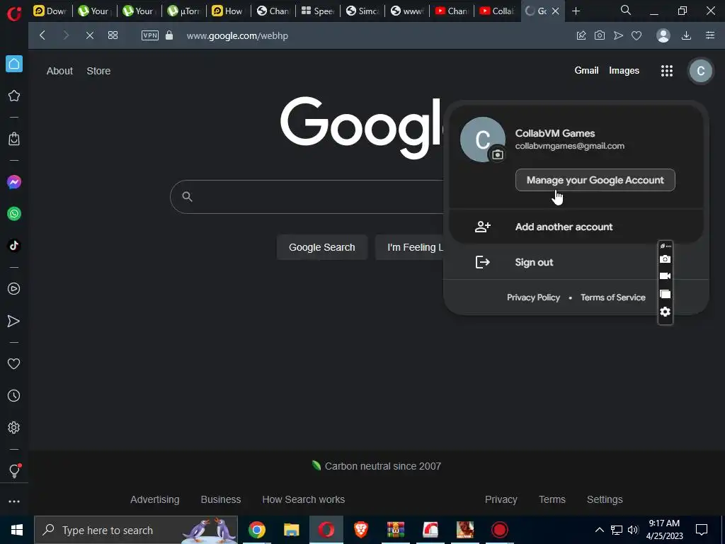Open the snapshot camera in address bar
This screenshot has width=725, height=544.
coord(600,35)
